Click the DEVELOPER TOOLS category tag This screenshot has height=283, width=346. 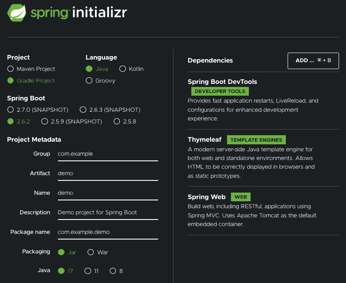click(220, 91)
